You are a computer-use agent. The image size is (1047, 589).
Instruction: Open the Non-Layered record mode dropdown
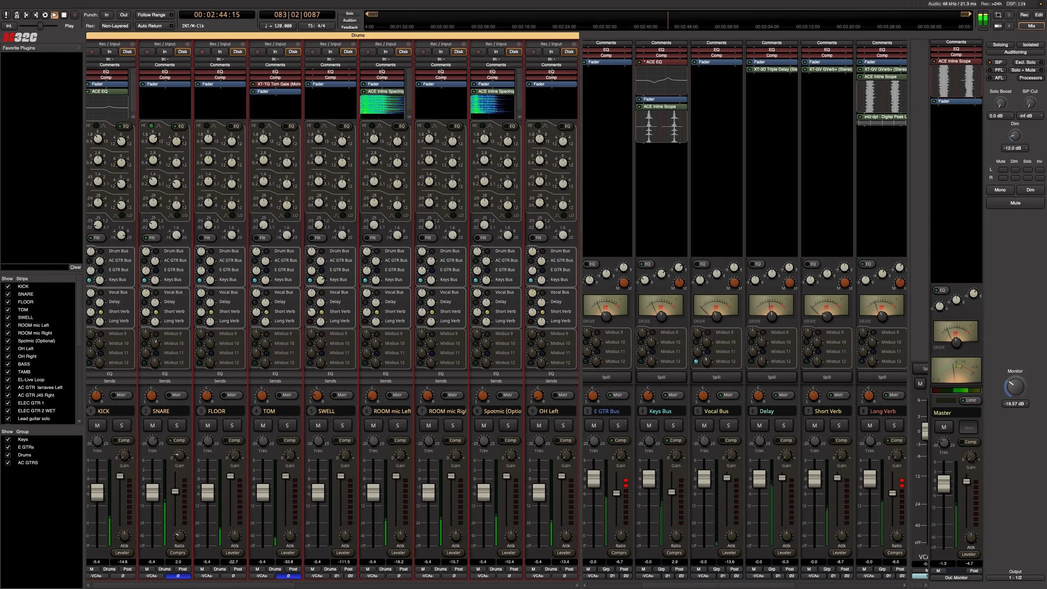[x=115, y=26]
